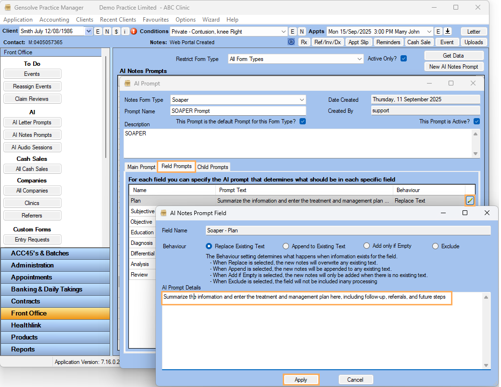501x387 pixels.
Task: Click the 'N' icon next to Client dropdown
Action: 107,31
